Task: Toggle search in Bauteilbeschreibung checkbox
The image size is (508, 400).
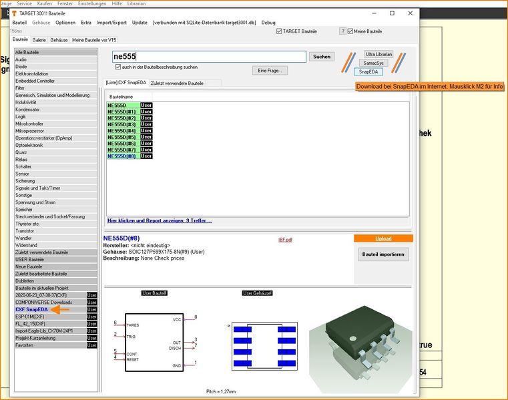Action: [118, 67]
